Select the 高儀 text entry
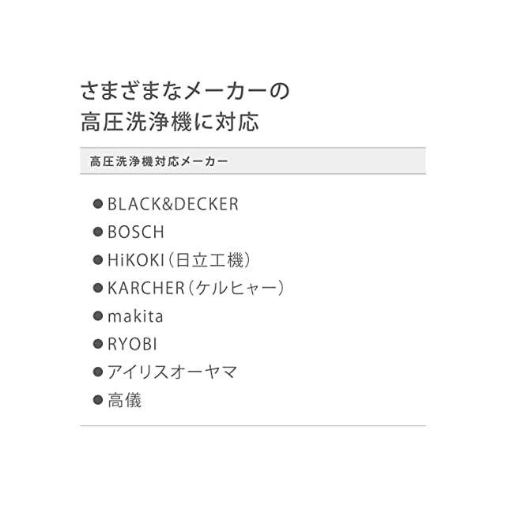Viewport: 506px width, 506px height. [124, 400]
